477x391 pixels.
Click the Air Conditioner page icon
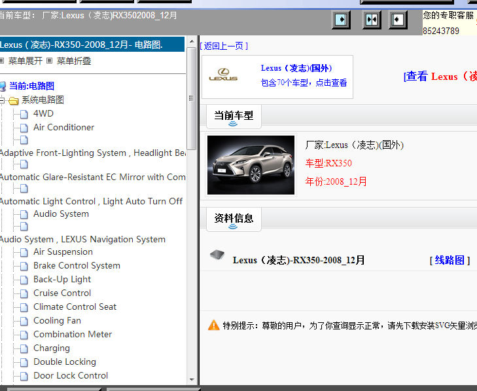(x=24, y=128)
